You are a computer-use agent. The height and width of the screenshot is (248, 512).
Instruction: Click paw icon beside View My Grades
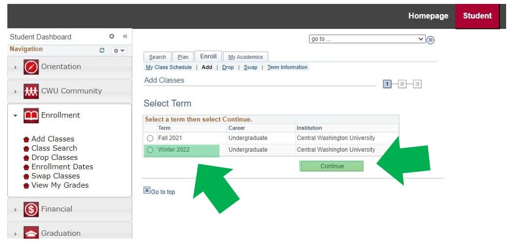[x=26, y=186]
